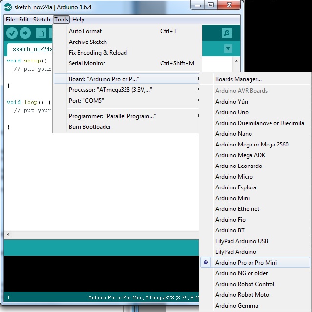Choose Auto Format from Tools menu
The width and height of the screenshot is (312, 312).
pos(85,31)
